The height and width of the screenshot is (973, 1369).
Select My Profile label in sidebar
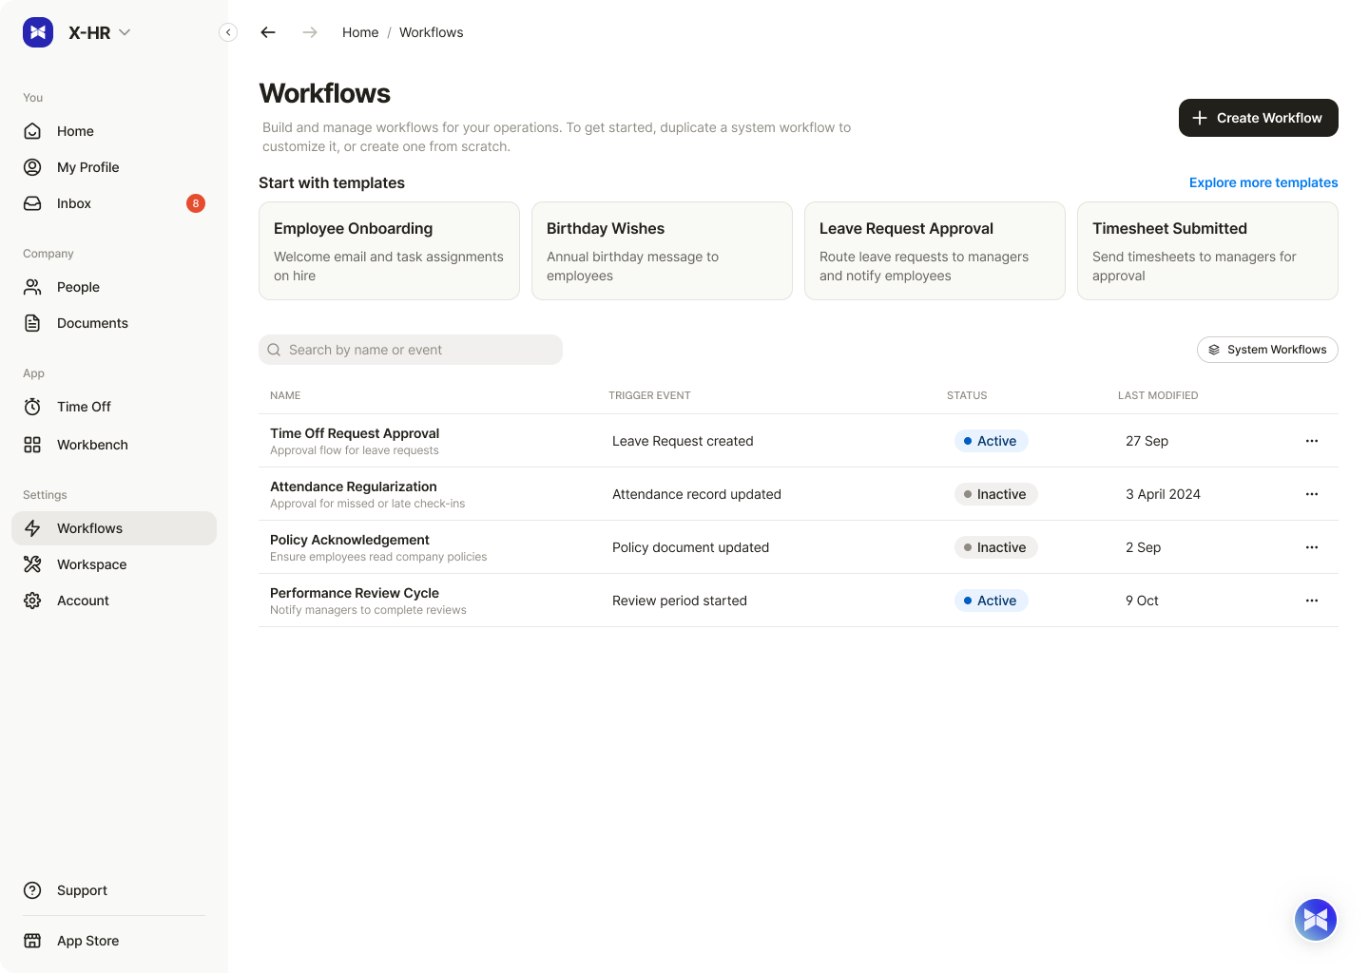88,167
